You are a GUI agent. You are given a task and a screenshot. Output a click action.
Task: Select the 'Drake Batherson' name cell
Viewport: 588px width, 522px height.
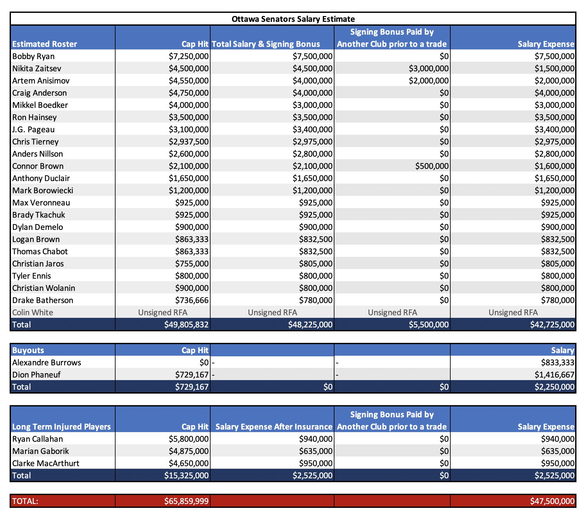coord(63,300)
